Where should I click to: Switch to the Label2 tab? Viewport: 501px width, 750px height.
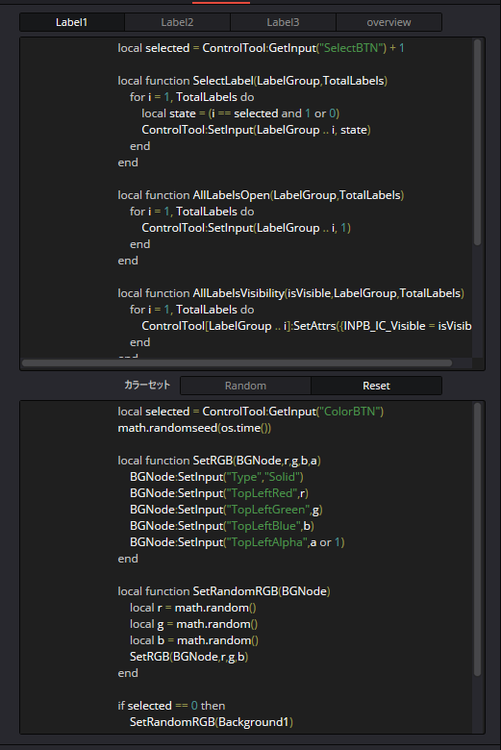click(177, 22)
